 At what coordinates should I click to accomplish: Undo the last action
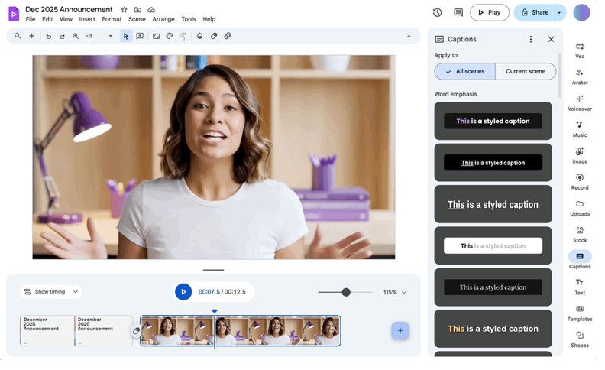[x=49, y=36]
